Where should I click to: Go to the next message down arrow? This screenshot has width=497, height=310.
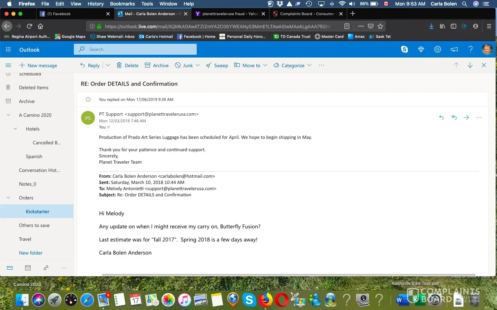click(x=470, y=65)
